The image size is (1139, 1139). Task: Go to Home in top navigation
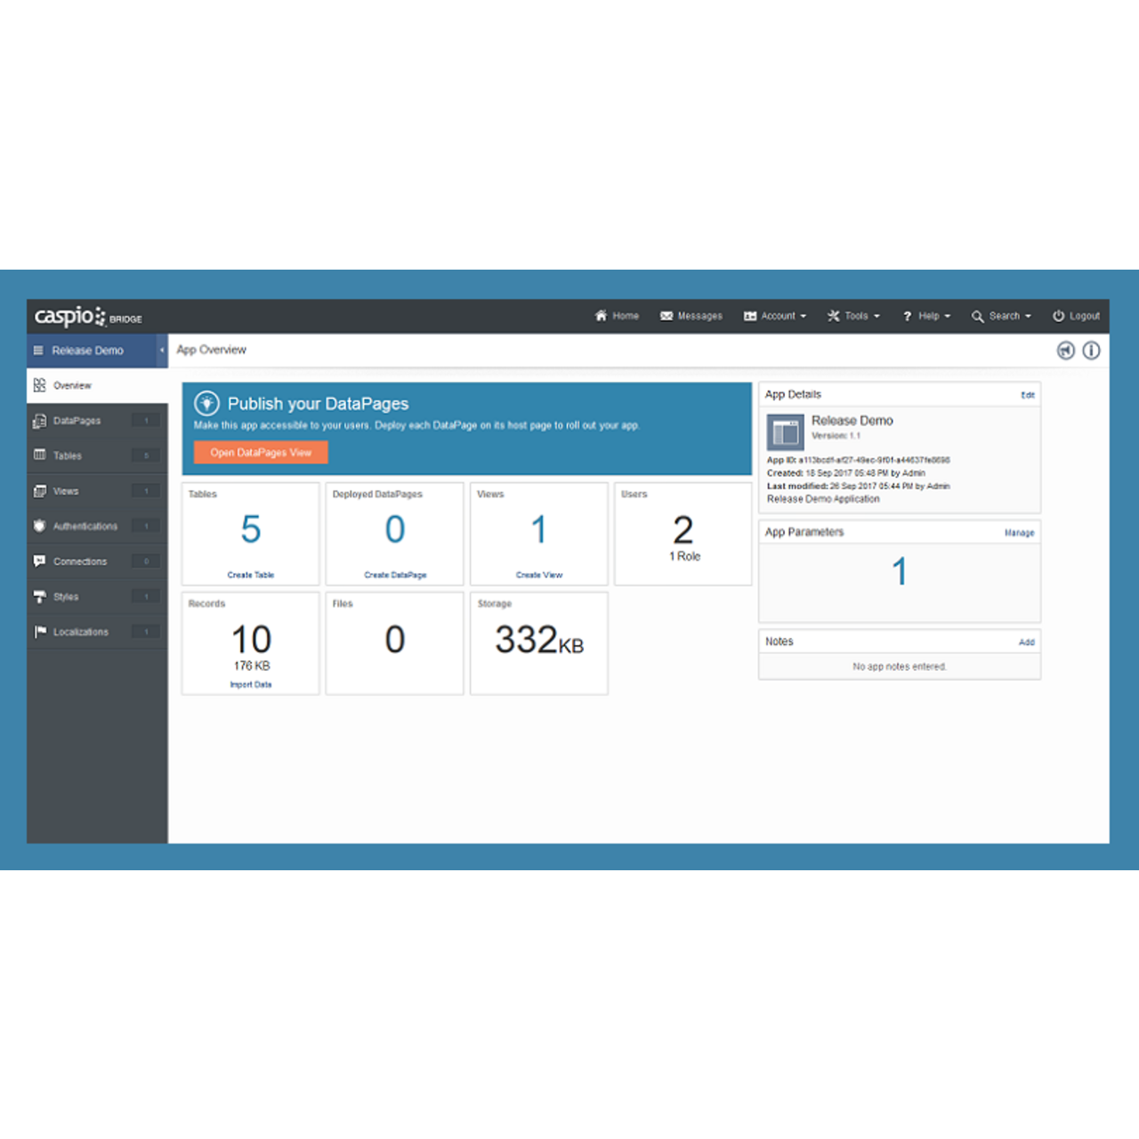pyautogui.click(x=617, y=316)
